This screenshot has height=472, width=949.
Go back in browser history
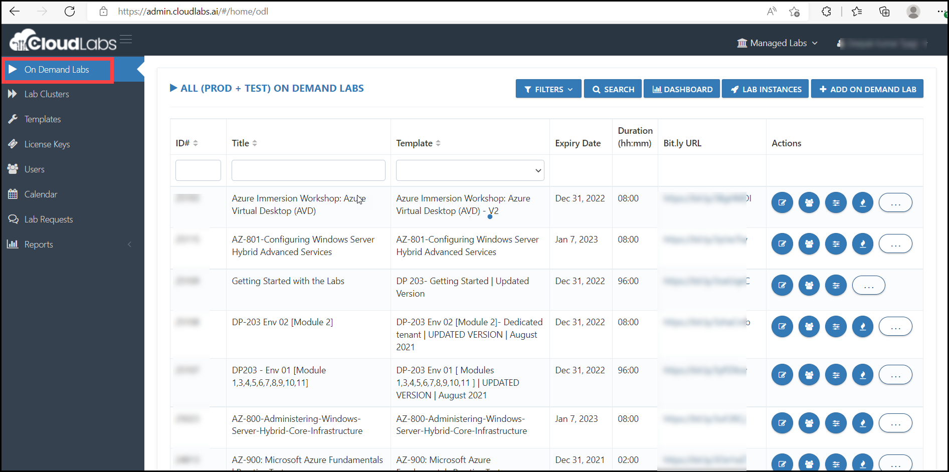point(15,11)
